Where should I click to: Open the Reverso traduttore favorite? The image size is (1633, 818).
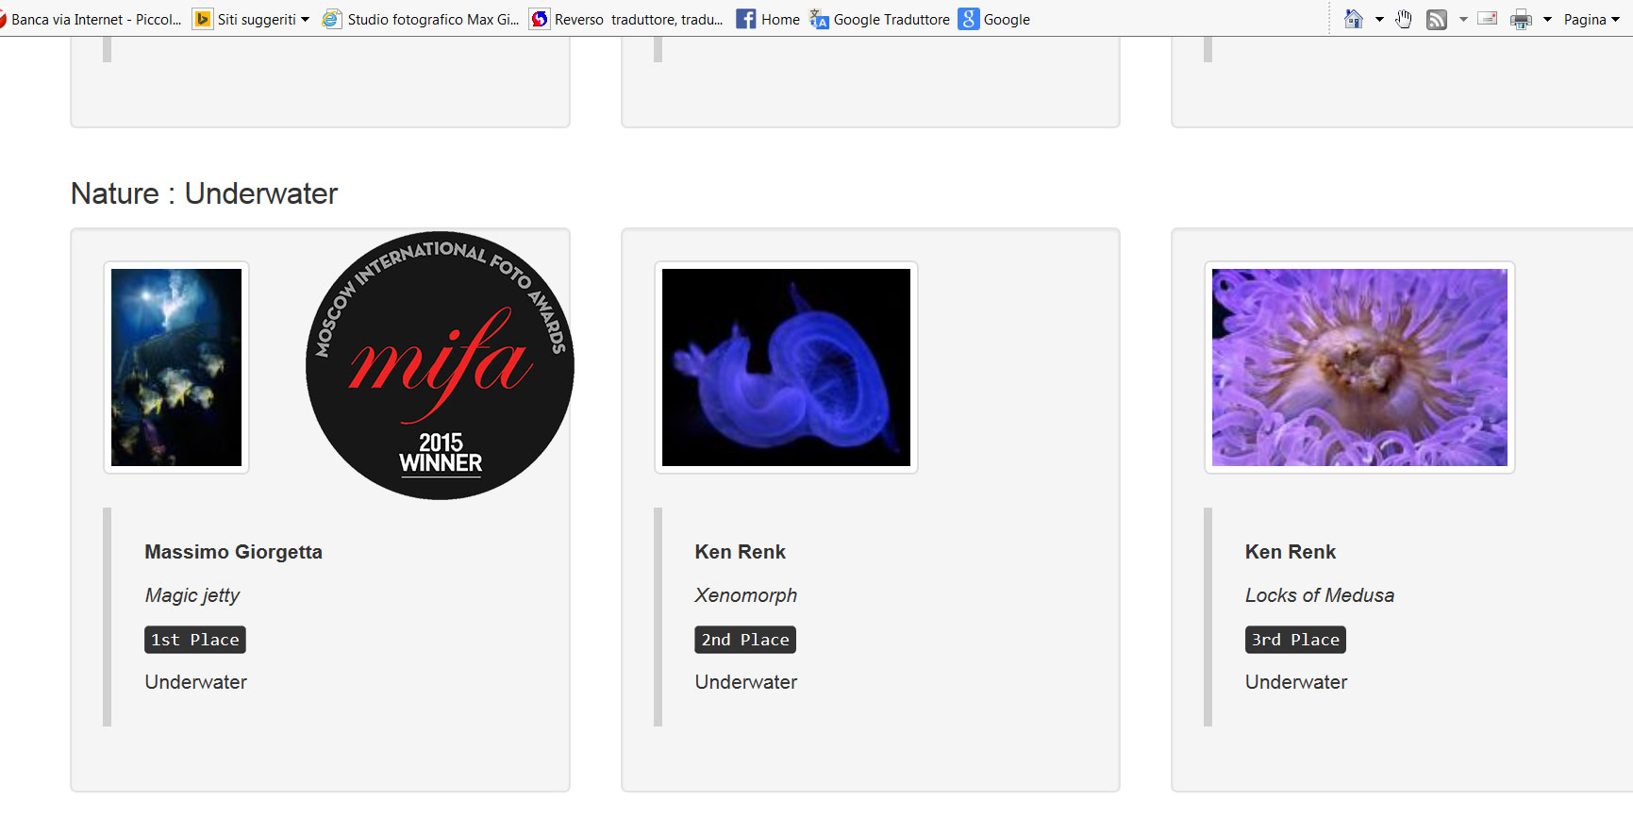coord(626,19)
